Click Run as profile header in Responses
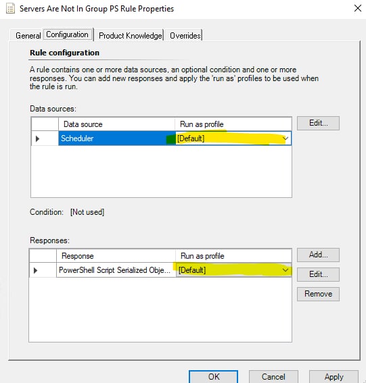Viewport: 366px width, 383px height. [x=233, y=256]
